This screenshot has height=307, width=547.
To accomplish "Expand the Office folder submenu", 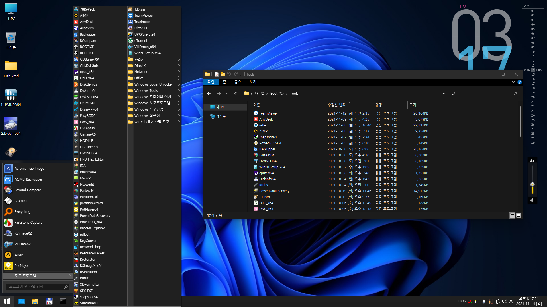I will coord(154,78).
